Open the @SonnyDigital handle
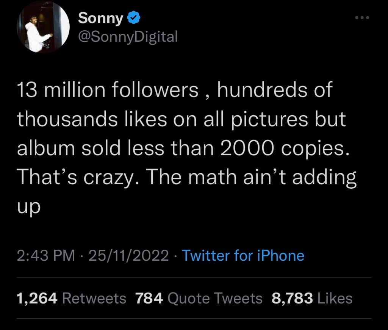This screenshot has width=388, height=330. [127, 36]
